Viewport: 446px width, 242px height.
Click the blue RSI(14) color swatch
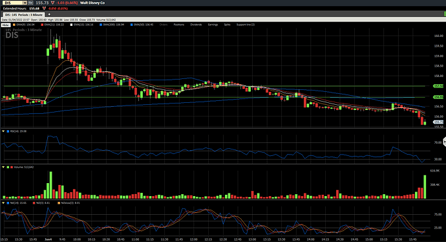[8, 131]
